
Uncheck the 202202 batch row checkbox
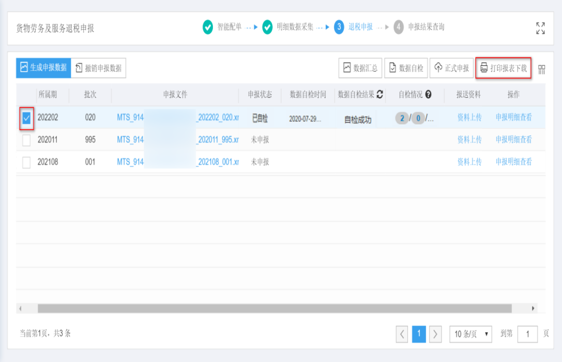[x=26, y=117]
